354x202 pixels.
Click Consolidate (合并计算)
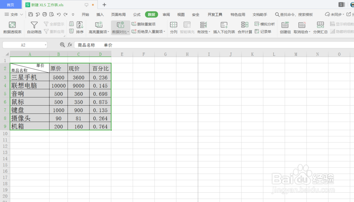pos(245,27)
